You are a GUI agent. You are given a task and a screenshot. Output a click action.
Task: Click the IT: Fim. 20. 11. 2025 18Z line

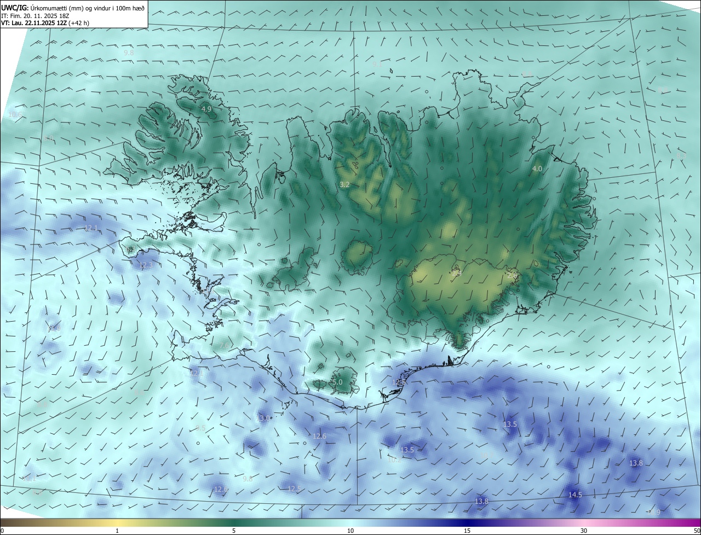tap(35, 15)
